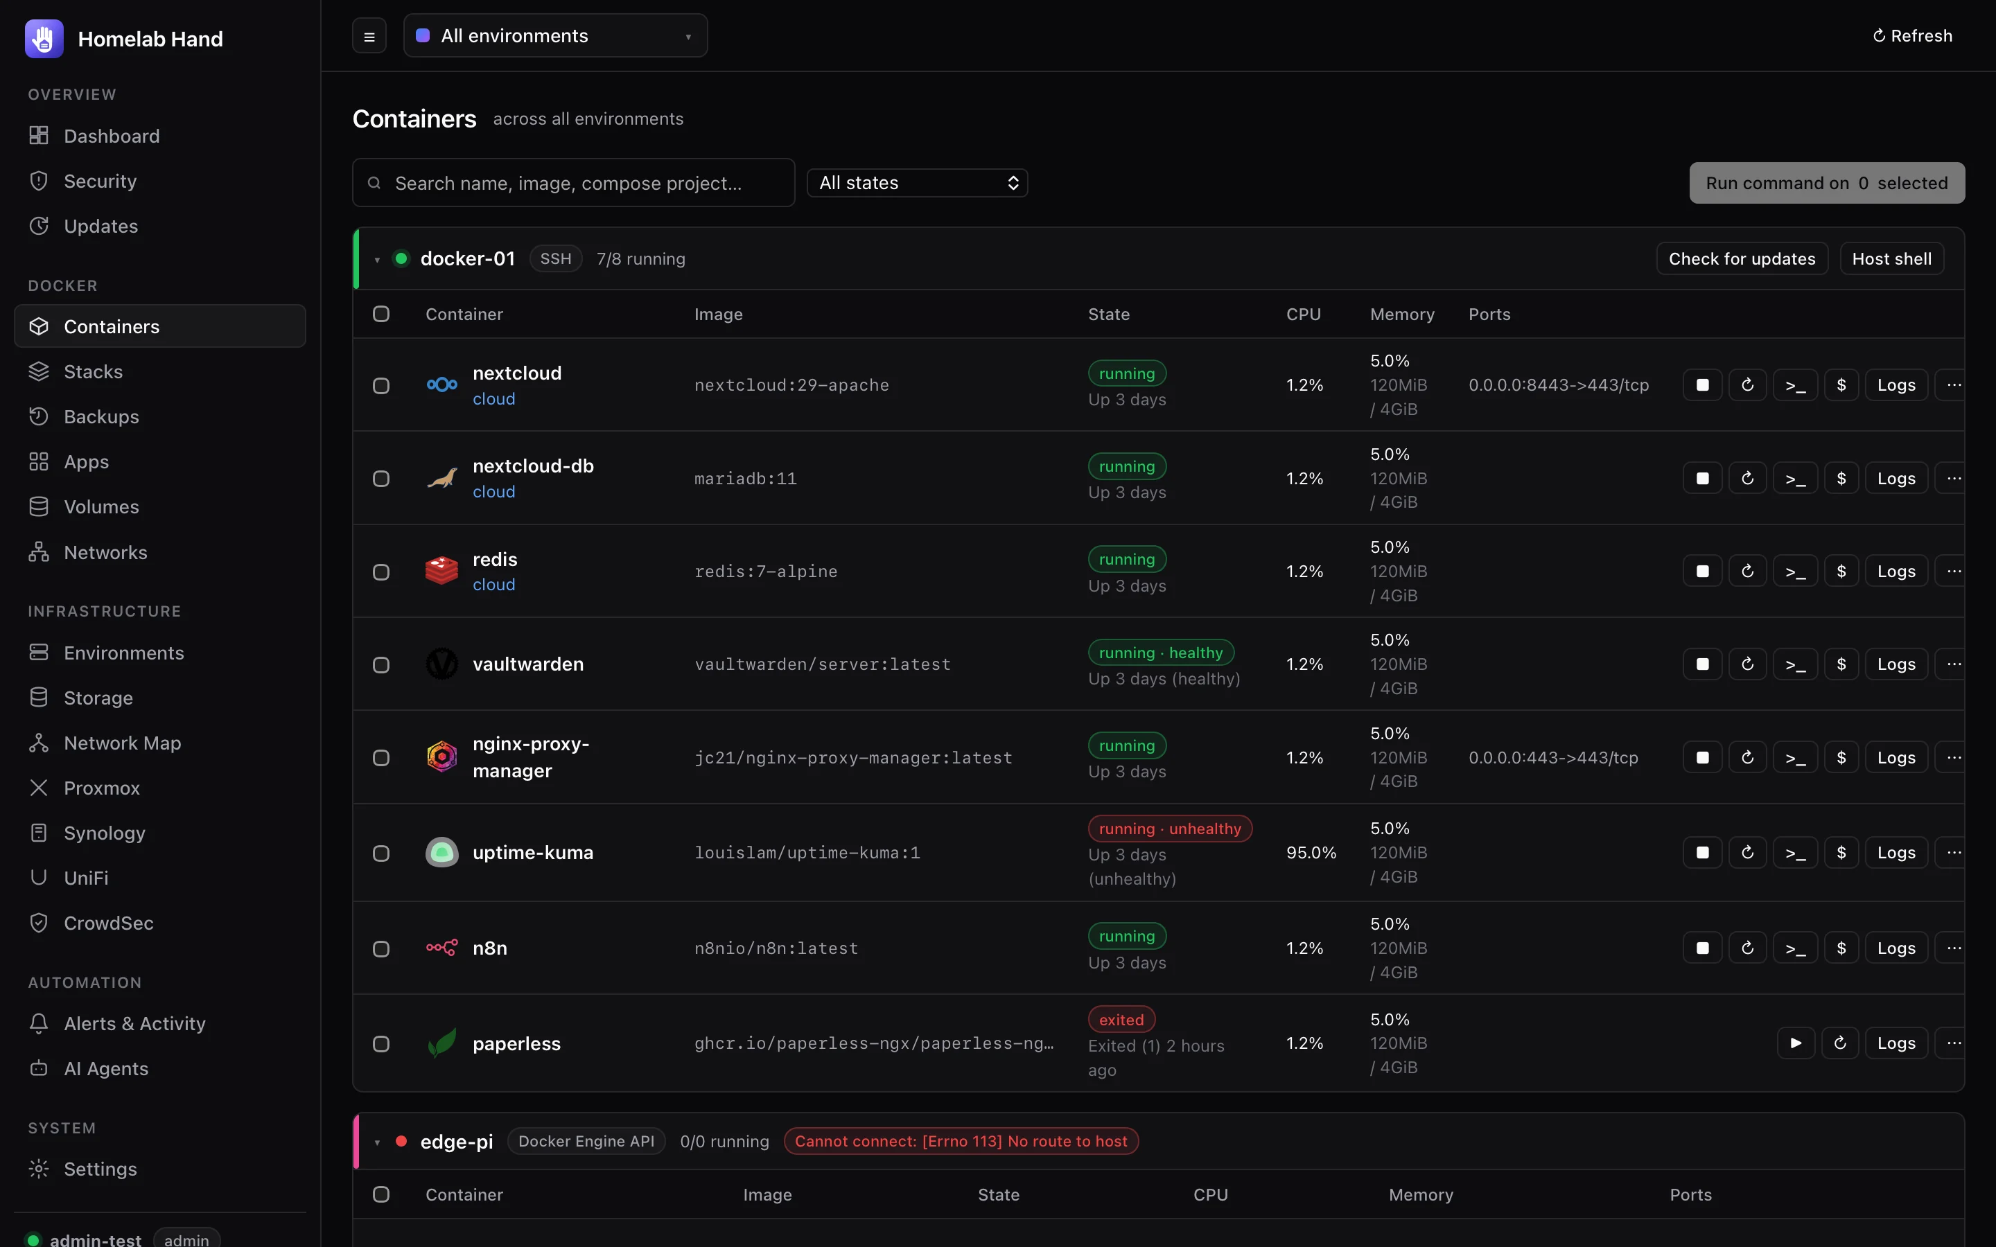Navigate to Network Map
This screenshot has width=1996, height=1247.
(x=160, y=743)
